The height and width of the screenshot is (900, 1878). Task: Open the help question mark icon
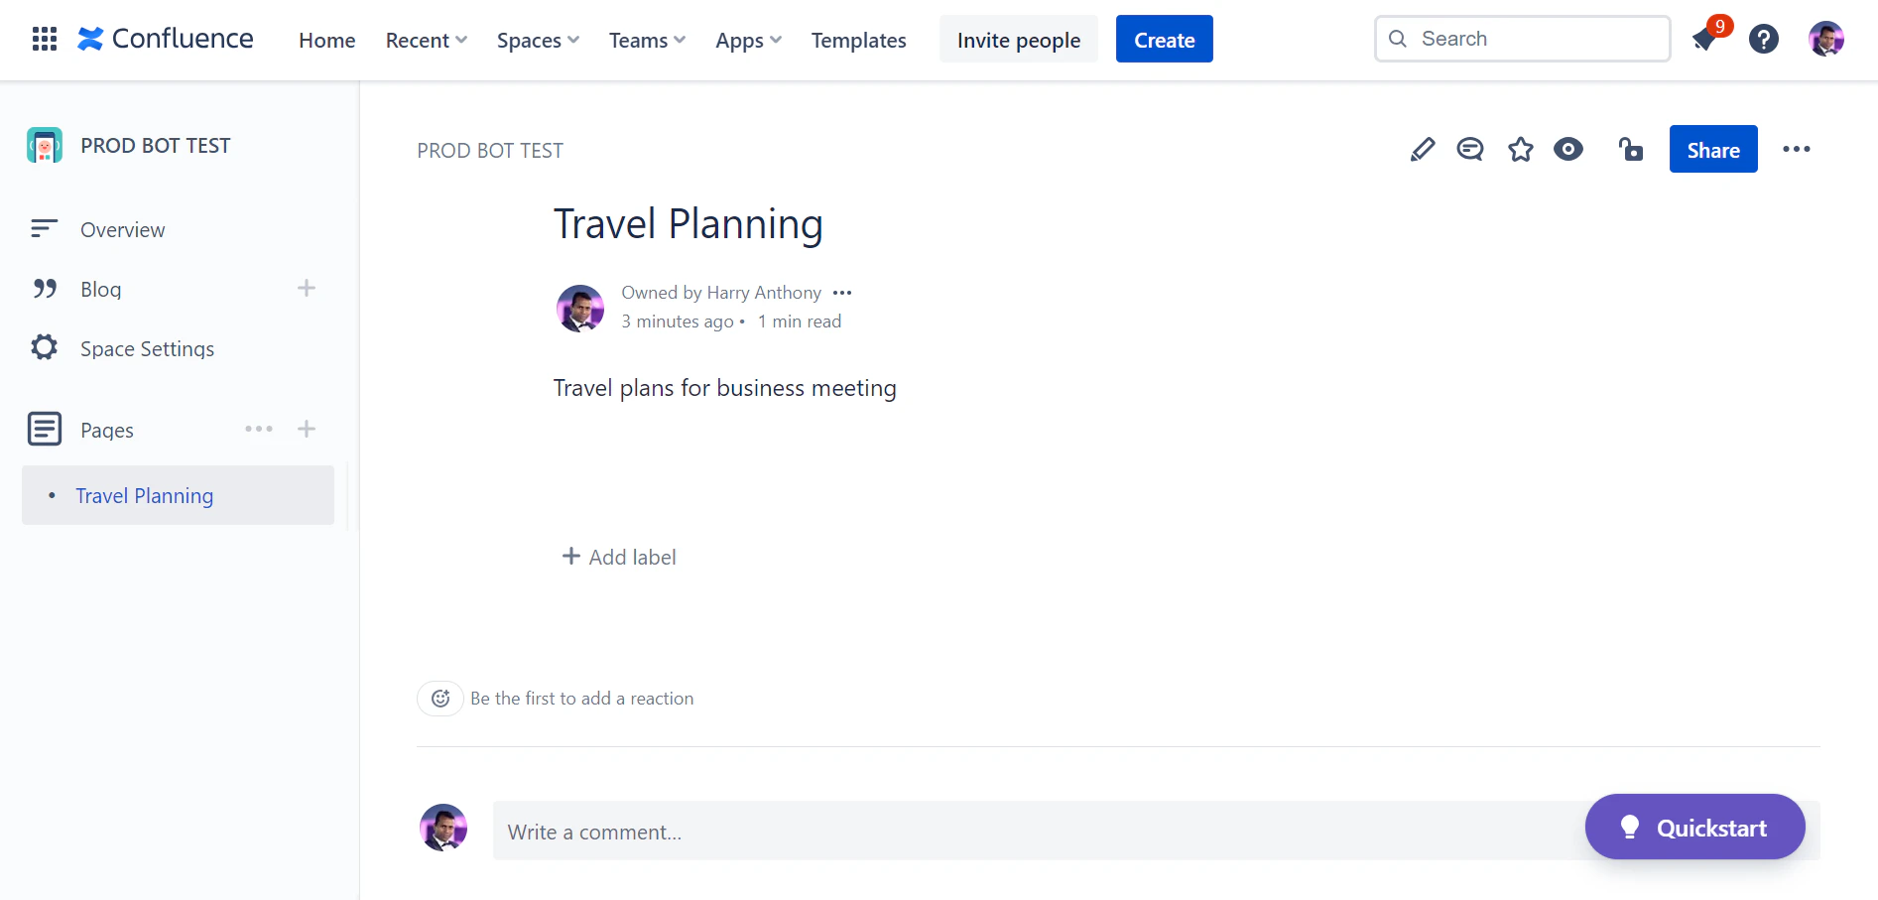pos(1764,39)
